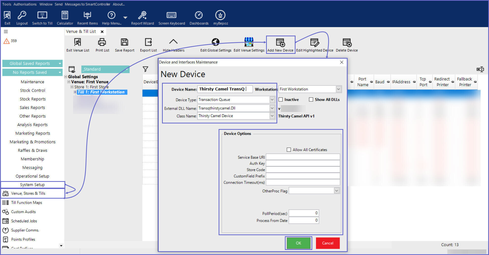The width and height of the screenshot is (489, 255).
Task: Click the Service Base URI field
Action: (303, 157)
